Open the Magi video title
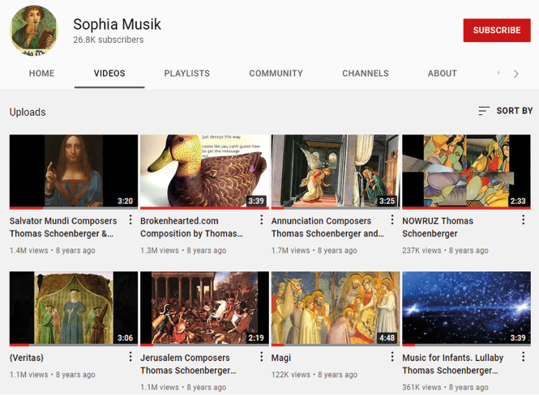This screenshot has height=395, width=539. 280,358
